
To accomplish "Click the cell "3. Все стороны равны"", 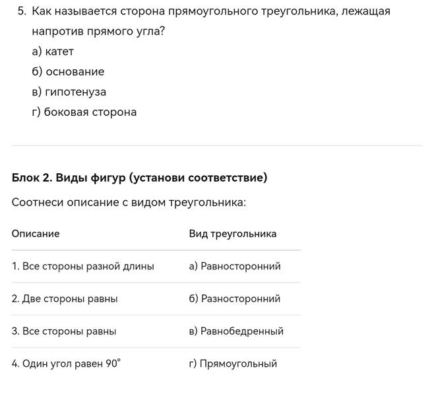I will point(64,331).
